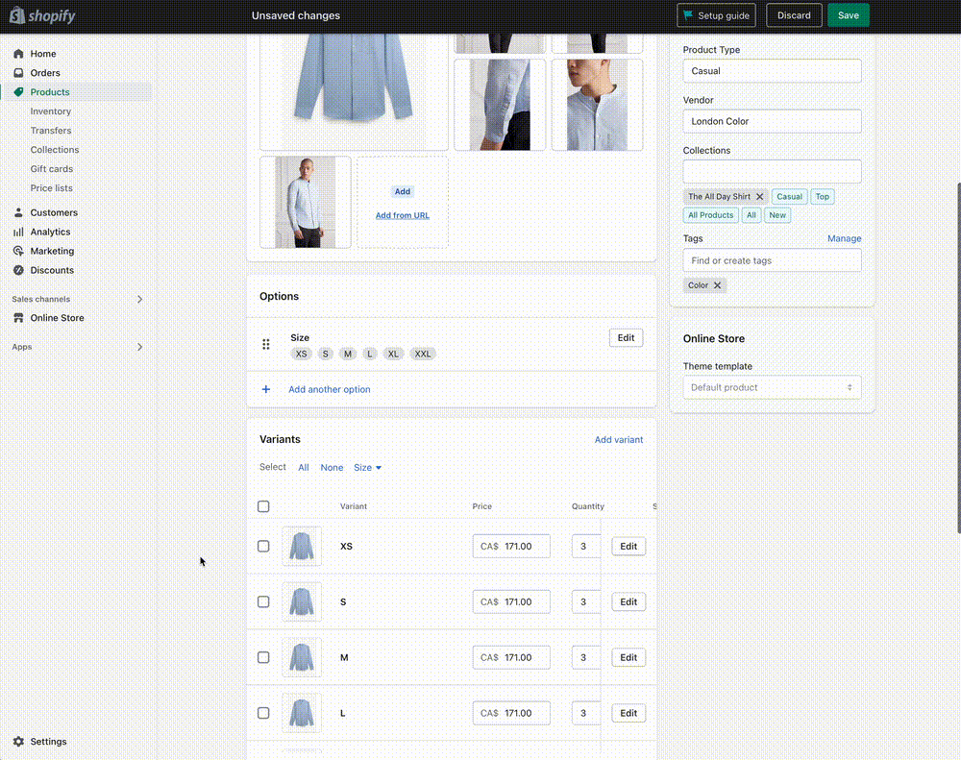Click the Add variant link
The height and width of the screenshot is (760, 961).
click(618, 439)
